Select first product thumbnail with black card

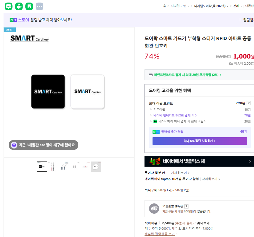pos(42,167)
